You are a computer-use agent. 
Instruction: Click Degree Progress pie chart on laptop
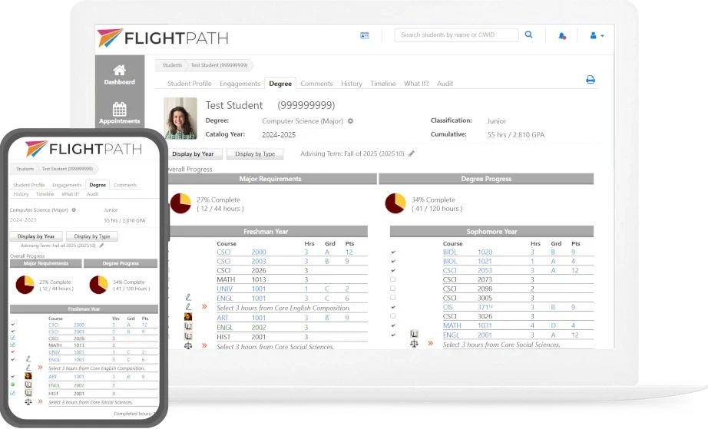(395, 203)
